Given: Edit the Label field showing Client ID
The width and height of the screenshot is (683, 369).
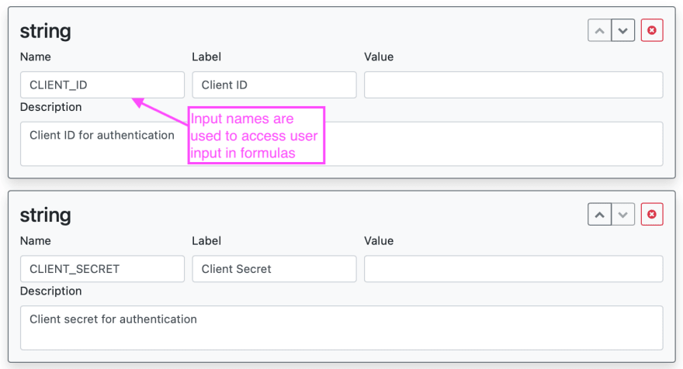Looking at the screenshot, I should (275, 84).
